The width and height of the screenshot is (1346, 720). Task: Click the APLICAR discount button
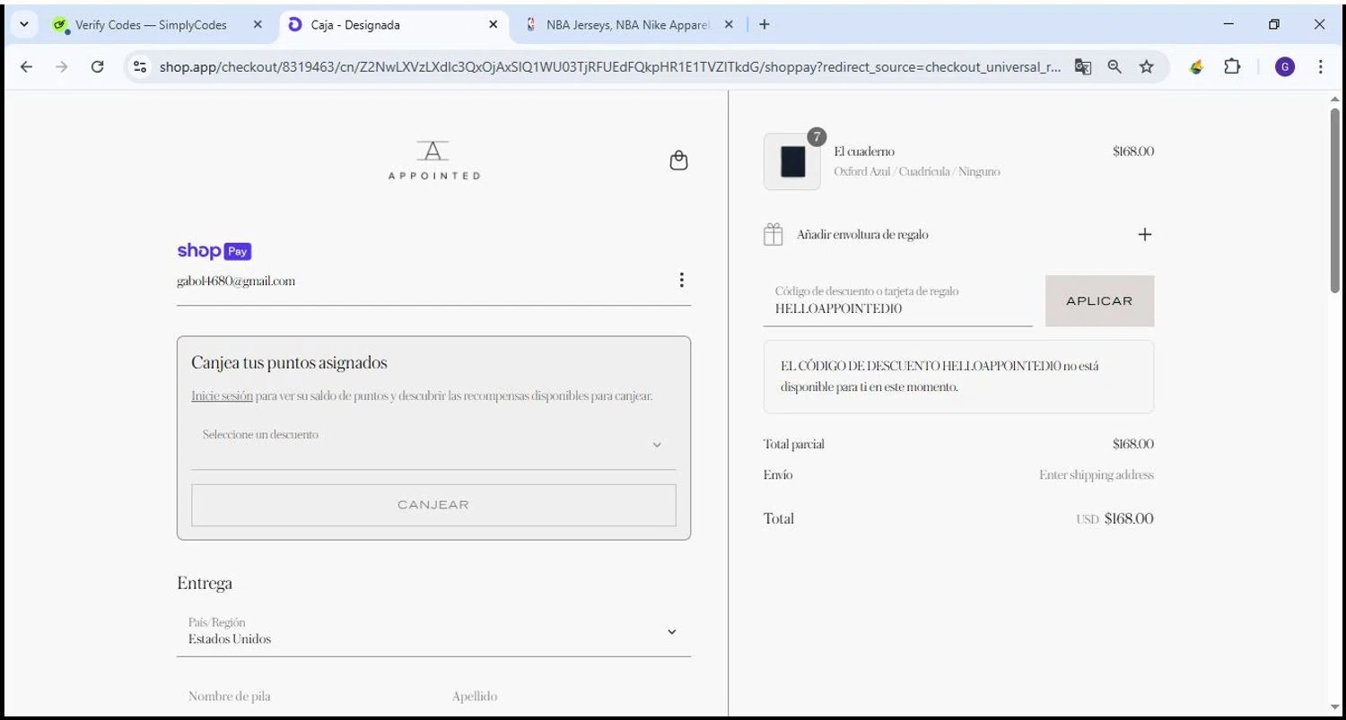[1099, 301]
